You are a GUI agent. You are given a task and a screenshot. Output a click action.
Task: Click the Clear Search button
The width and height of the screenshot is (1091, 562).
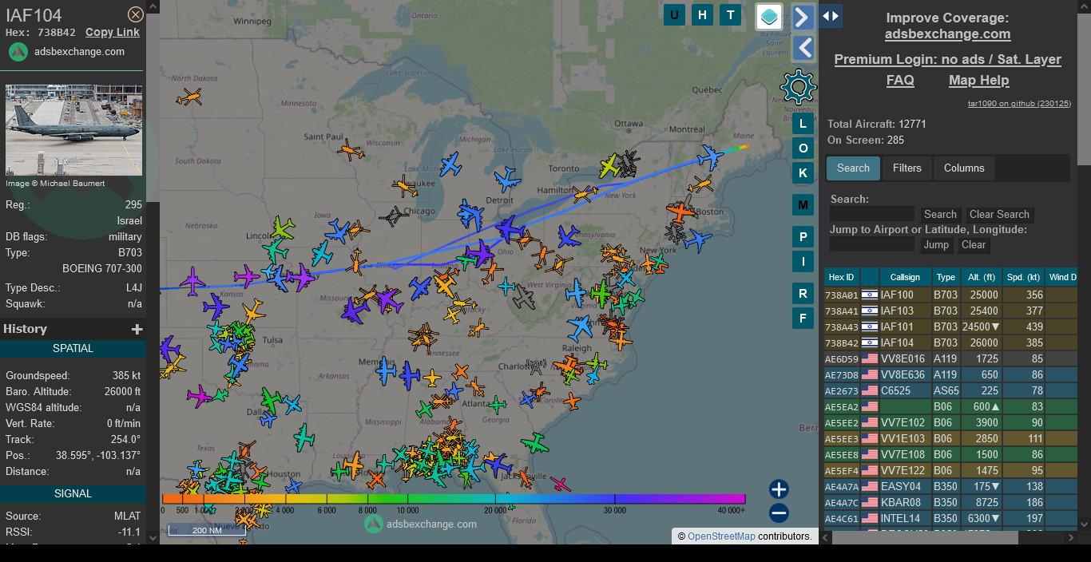tap(999, 215)
